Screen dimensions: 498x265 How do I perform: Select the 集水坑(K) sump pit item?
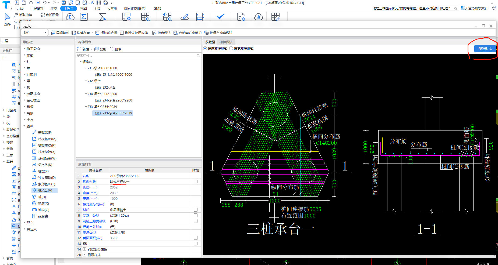tap(44, 165)
